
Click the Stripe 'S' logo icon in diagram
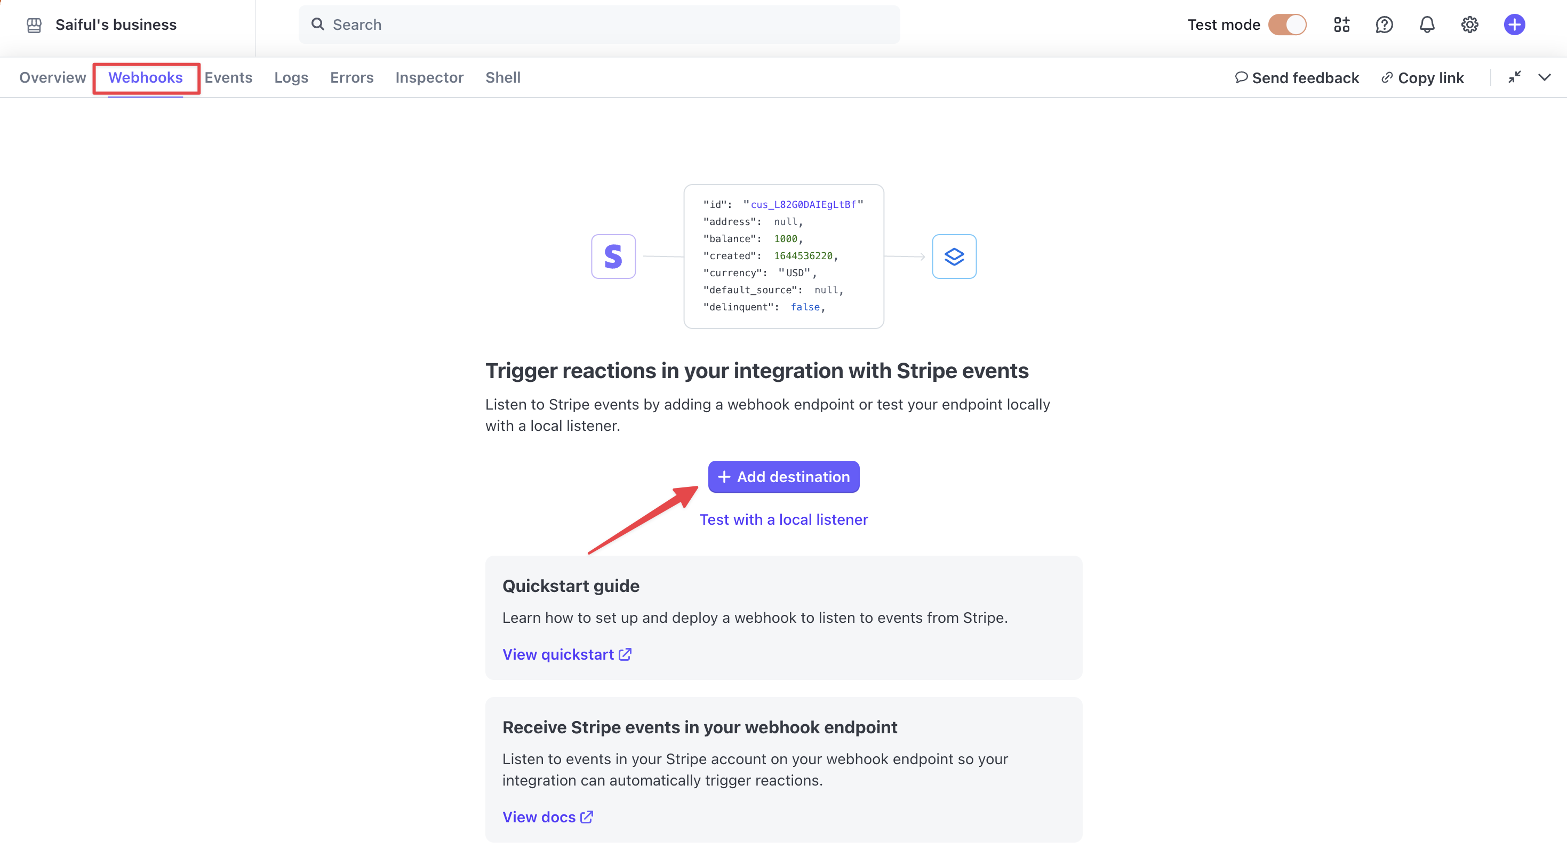(612, 255)
